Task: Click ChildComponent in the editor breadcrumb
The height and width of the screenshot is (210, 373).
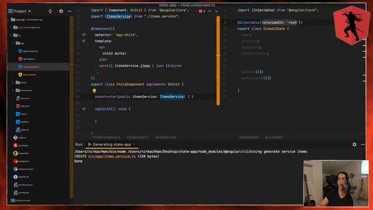Action: click(106, 138)
